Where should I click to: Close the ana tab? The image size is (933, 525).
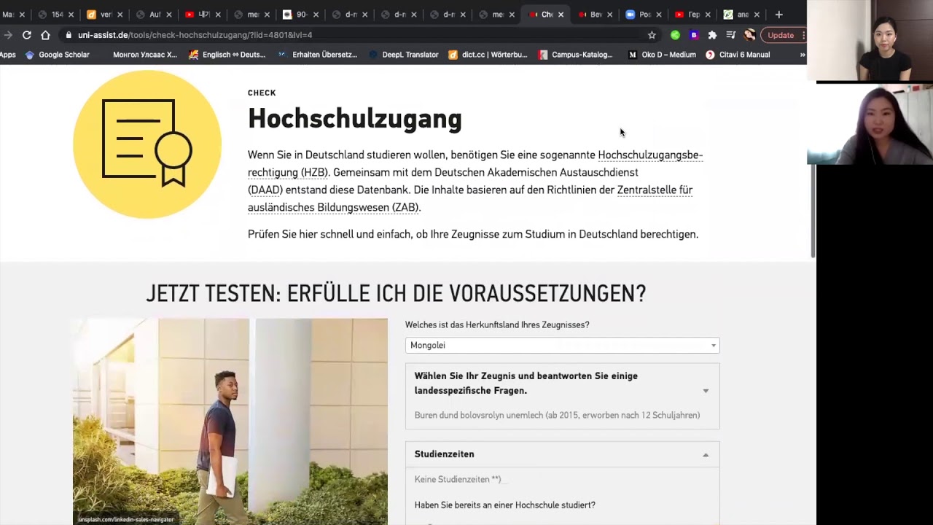click(757, 15)
